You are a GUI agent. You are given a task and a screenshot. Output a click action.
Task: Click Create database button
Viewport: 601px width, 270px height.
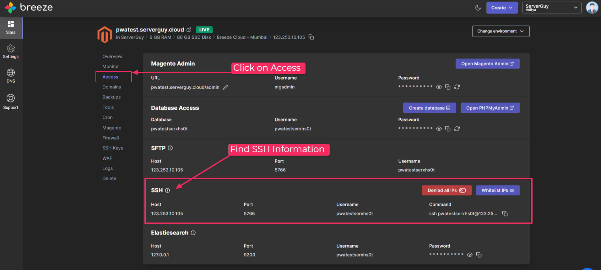click(x=430, y=108)
